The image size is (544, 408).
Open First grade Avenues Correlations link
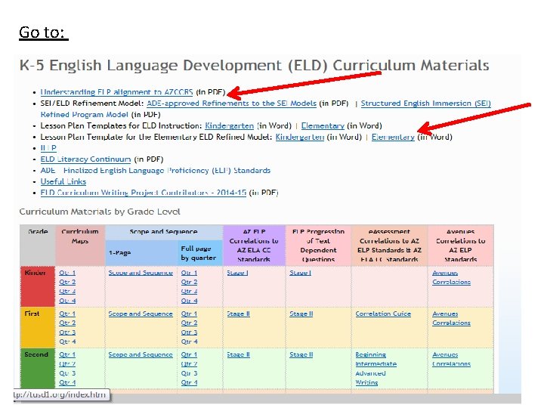(x=451, y=319)
